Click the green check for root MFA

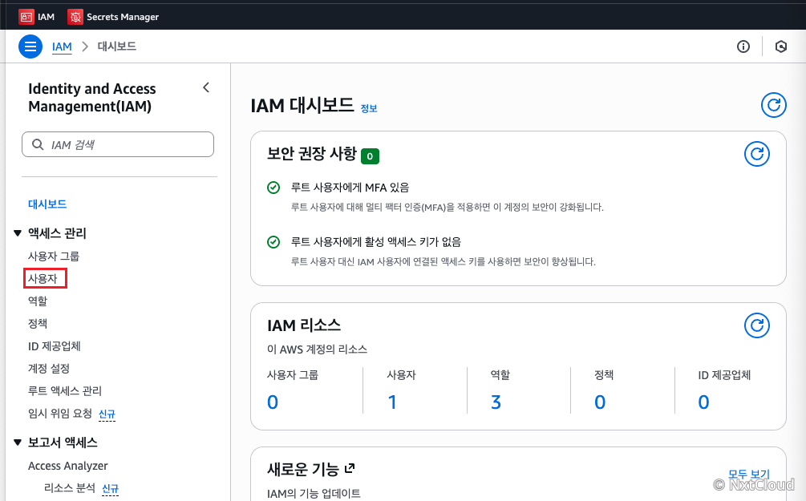(x=273, y=188)
